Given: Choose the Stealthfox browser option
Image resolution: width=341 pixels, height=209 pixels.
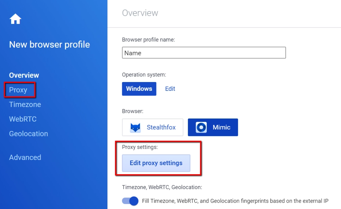Looking at the screenshot, I should (x=153, y=127).
